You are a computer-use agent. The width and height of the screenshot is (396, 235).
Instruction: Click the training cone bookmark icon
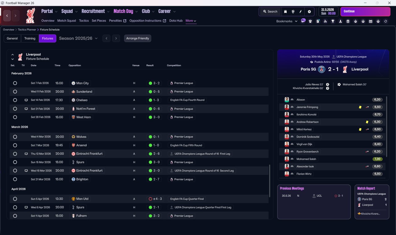point(340,21)
